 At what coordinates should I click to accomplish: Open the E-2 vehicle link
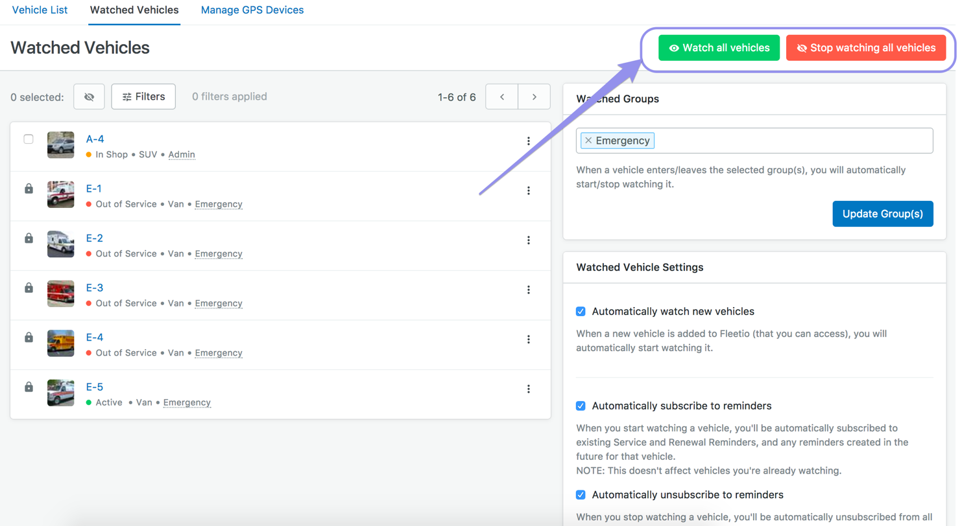[95, 238]
